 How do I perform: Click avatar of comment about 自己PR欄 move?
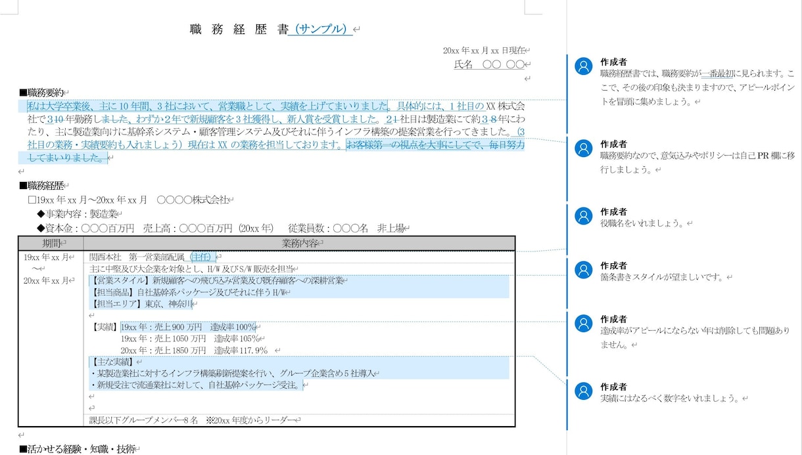[x=583, y=148]
